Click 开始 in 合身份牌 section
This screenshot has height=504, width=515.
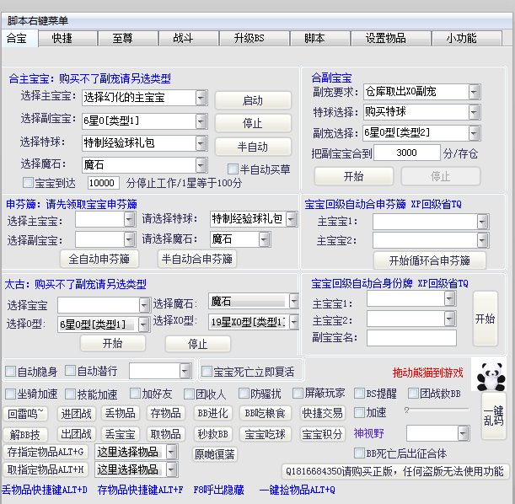click(x=485, y=319)
